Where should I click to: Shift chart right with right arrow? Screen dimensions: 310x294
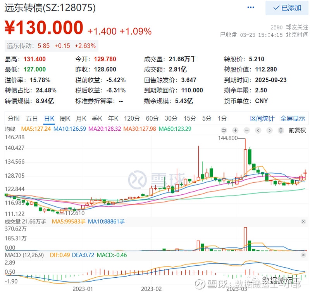(269, 130)
